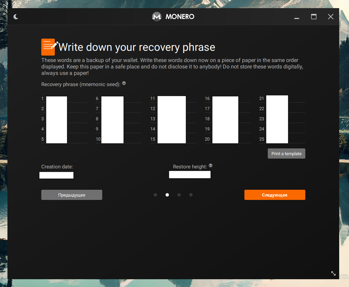Jump to the third wizard page dot
Image resolution: width=349 pixels, height=287 pixels.
click(179, 195)
